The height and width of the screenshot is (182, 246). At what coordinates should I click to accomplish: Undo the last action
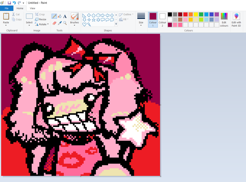click(14, 3)
